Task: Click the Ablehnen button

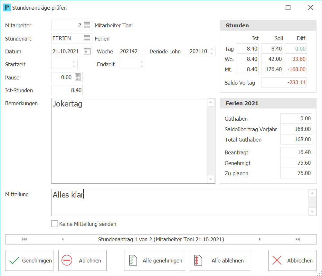Action: pos(82,260)
